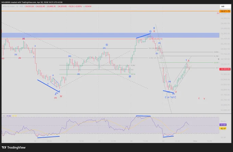233x152 pixels.
Task: Click the 0.854 Fibonacci level label
Action: [x=216, y=52]
